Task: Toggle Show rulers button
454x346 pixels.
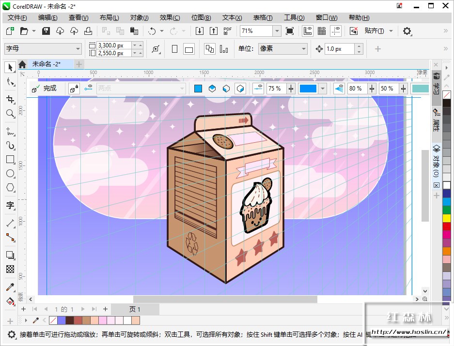Action: click(308, 31)
